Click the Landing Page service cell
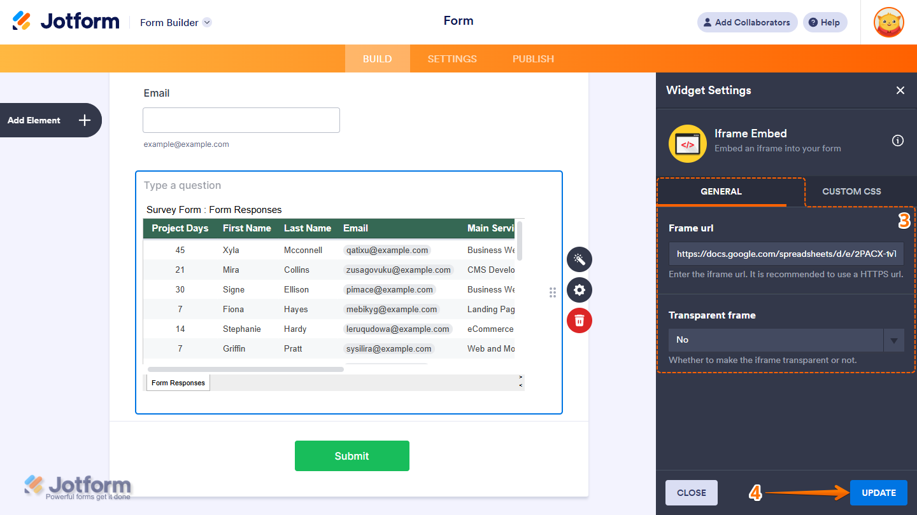 tap(491, 310)
